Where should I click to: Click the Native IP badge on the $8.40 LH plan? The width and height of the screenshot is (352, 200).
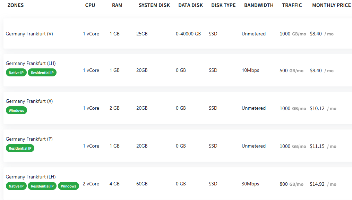(x=16, y=73)
